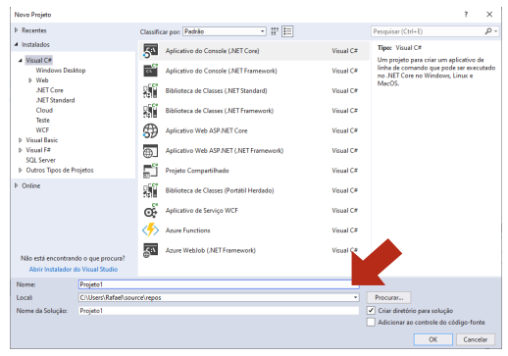Expand the Visual Basic node

21,140
